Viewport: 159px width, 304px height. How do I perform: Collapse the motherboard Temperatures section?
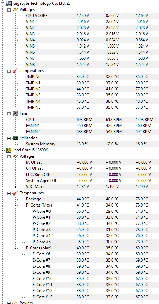pyautogui.click(x=9, y=71)
